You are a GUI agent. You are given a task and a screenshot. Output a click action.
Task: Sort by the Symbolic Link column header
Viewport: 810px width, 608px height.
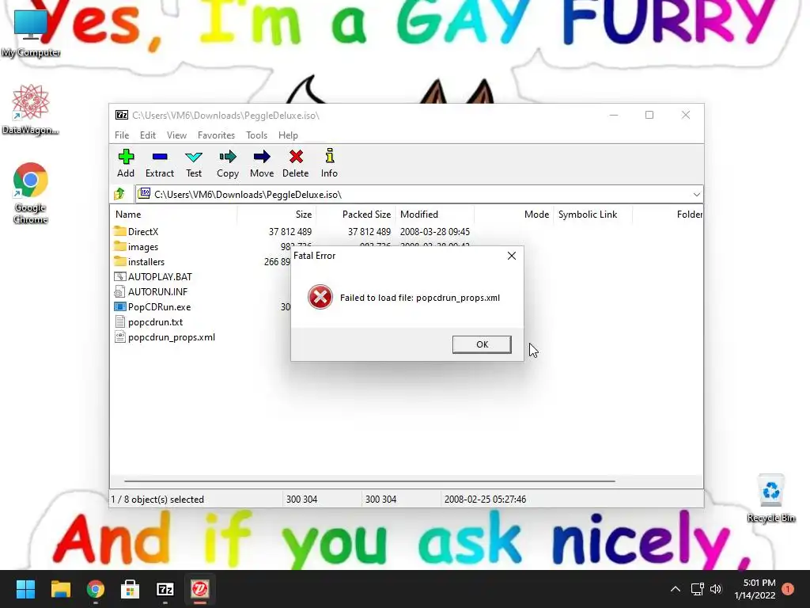(592, 214)
